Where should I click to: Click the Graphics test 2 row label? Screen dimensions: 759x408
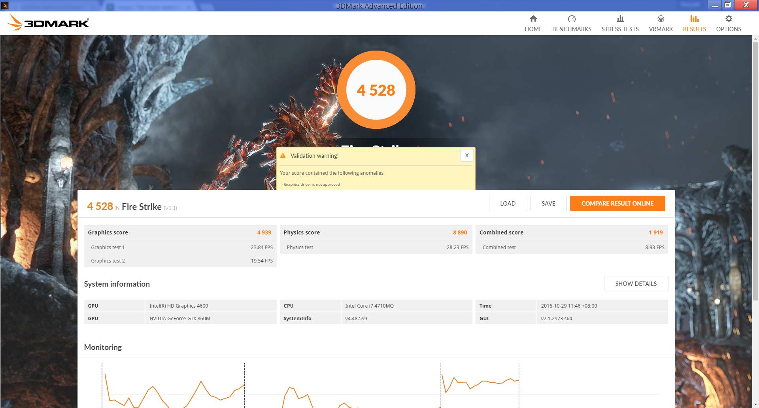pos(108,261)
